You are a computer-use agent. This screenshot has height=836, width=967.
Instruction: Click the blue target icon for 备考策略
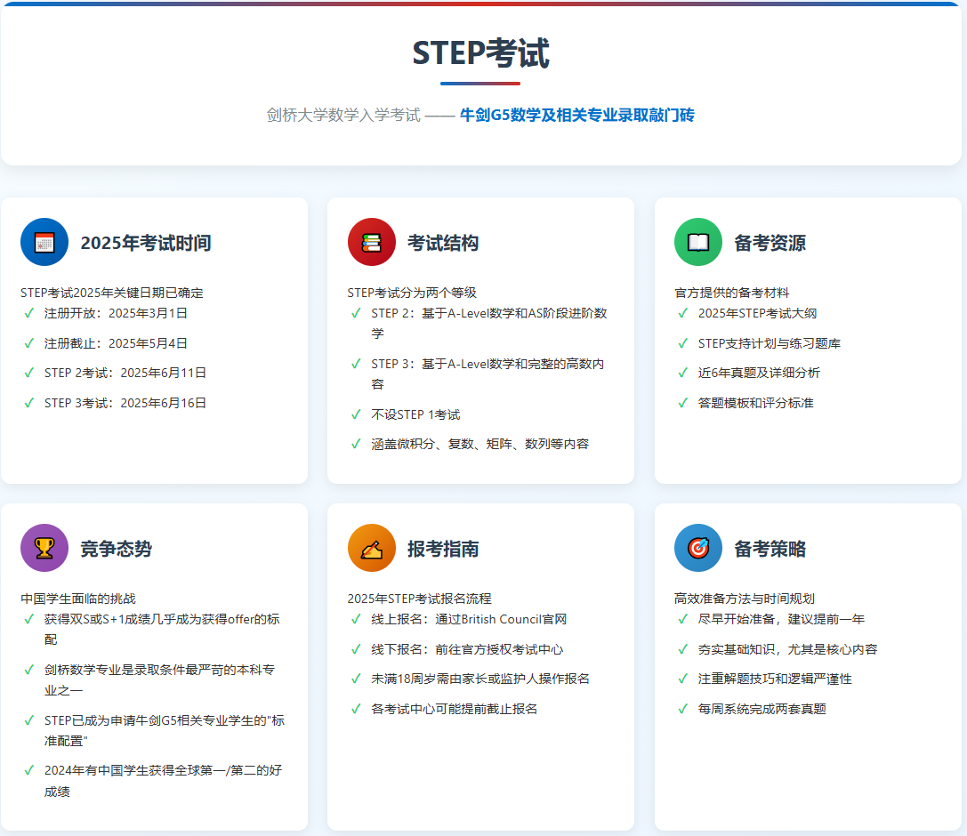click(698, 548)
